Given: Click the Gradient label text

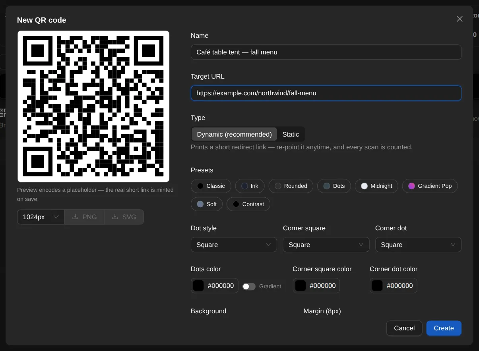Looking at the screenshot, I should (x=270, y=286).
